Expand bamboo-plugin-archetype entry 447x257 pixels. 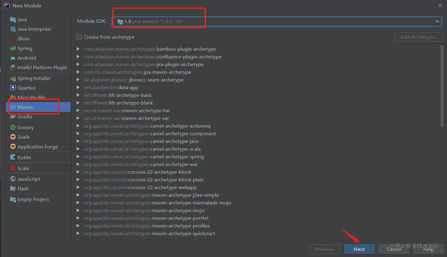tap(78, 49)
